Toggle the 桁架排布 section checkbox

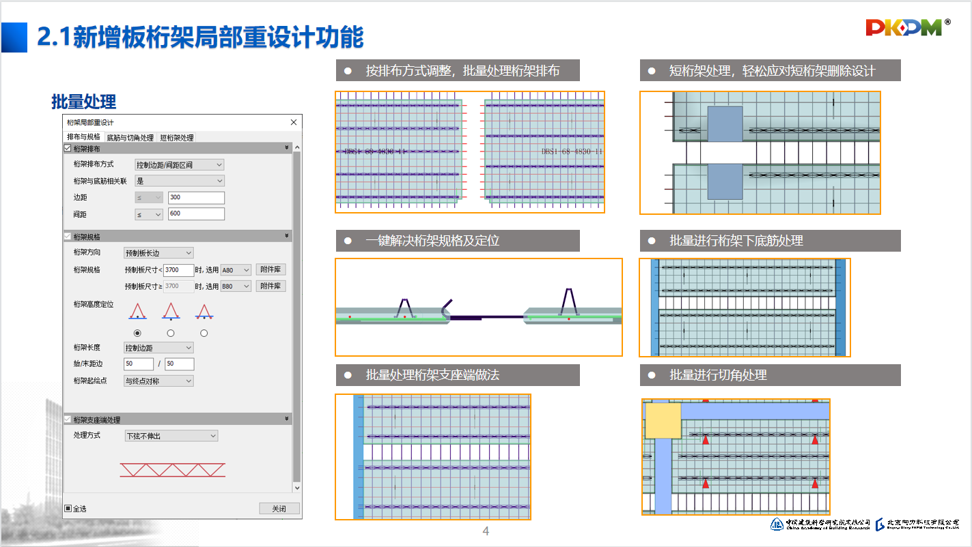tap(68, 148)
